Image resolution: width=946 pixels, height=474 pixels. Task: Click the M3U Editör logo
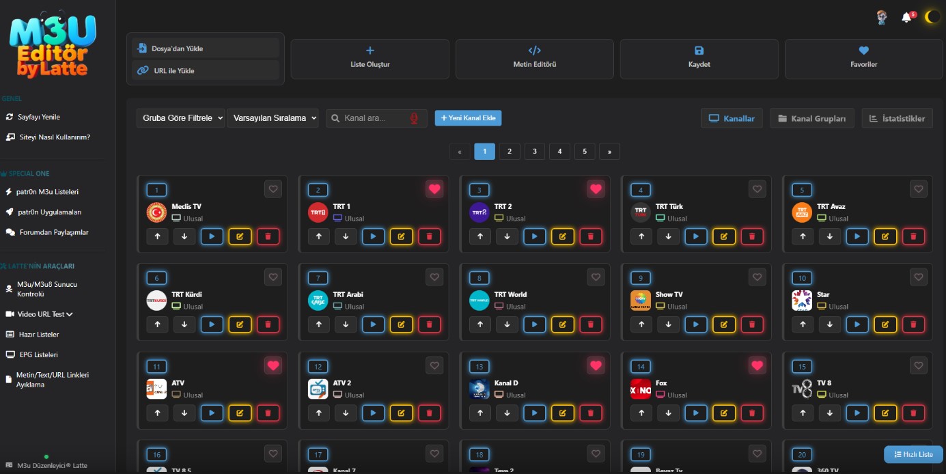click(53, 46)
